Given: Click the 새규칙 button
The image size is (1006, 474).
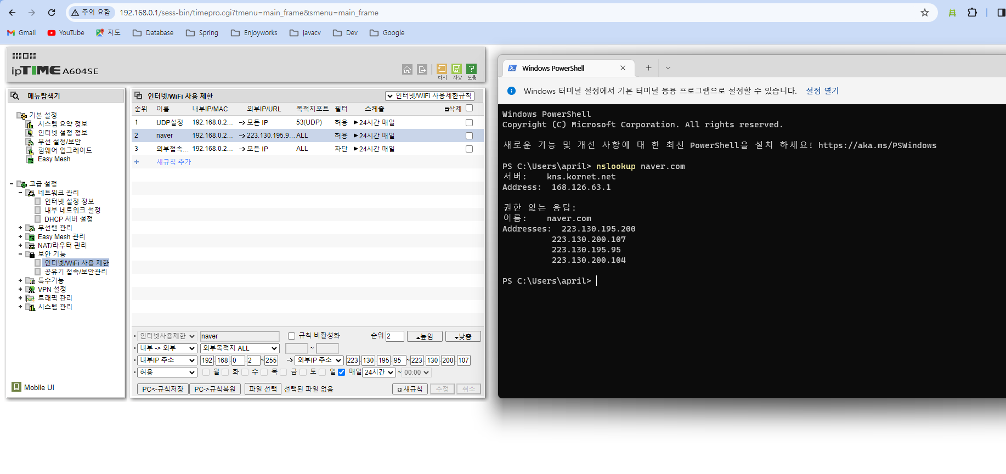Looking at the screenshot, I should click(410, 389).
